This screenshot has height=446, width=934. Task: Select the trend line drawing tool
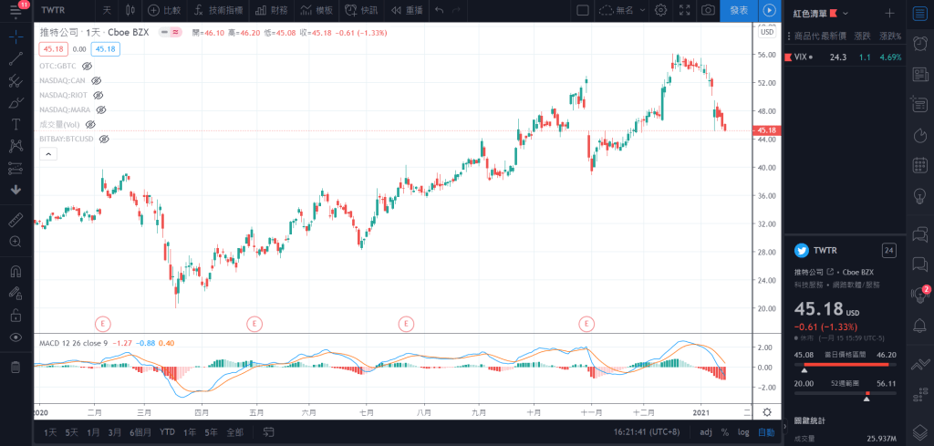pyautogui.click(x=16, y=58)
